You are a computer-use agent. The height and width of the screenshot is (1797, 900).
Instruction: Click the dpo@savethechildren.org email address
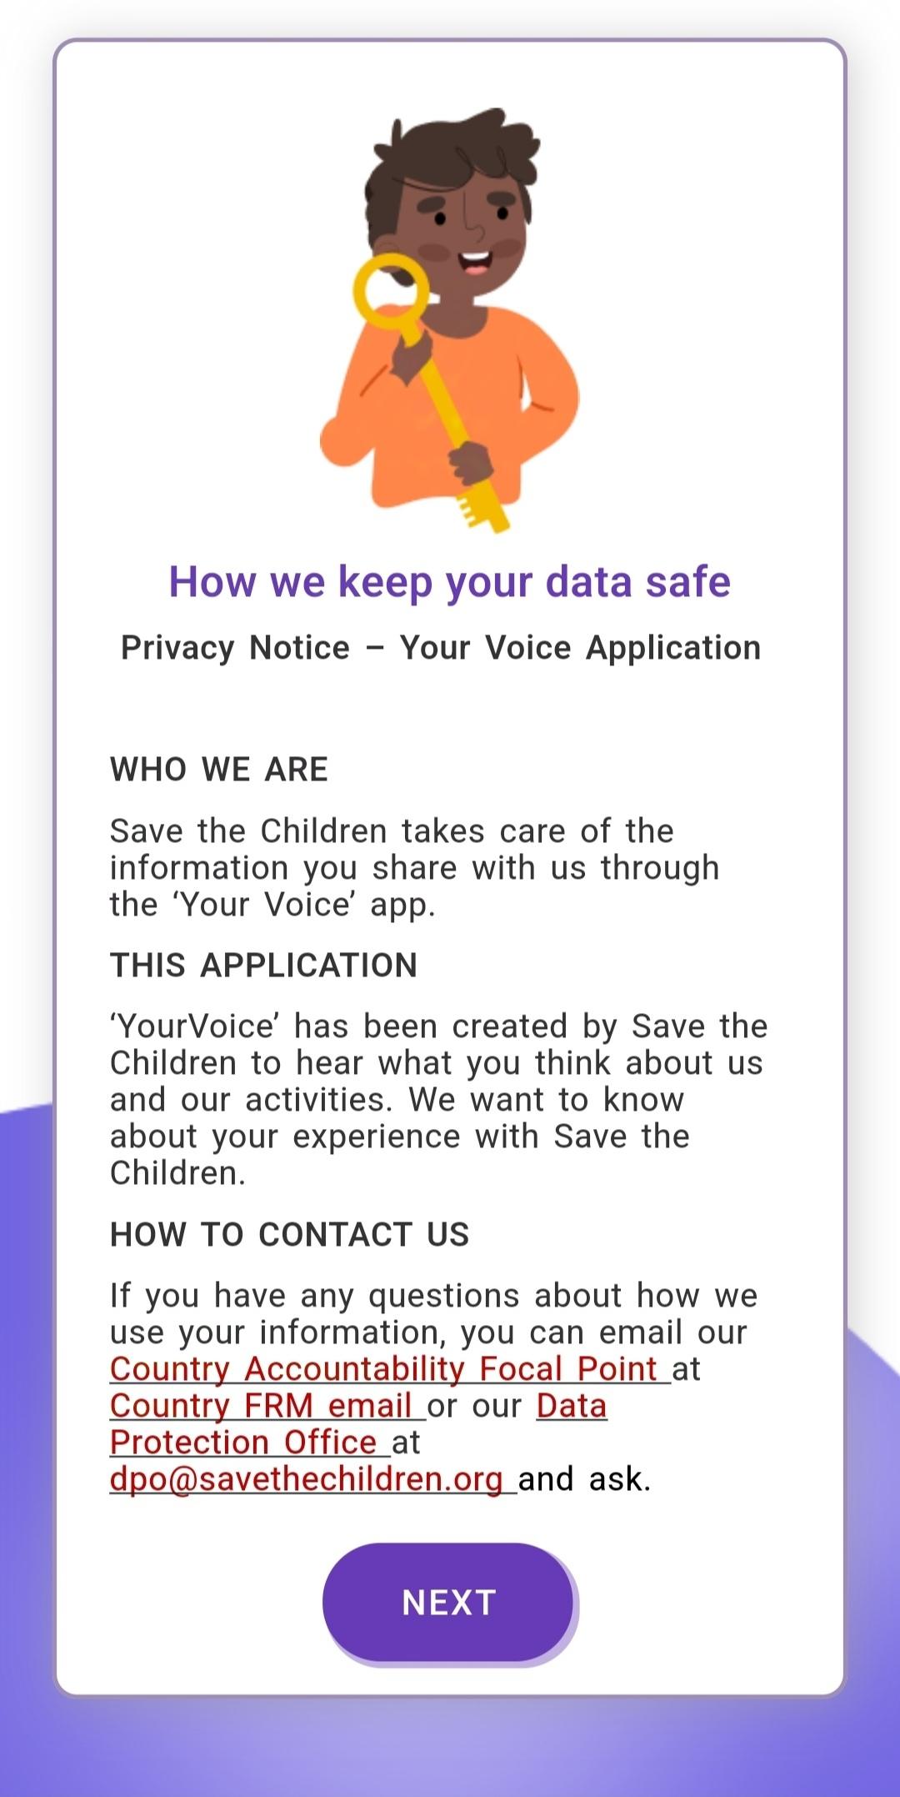[x=313, y=1479]
